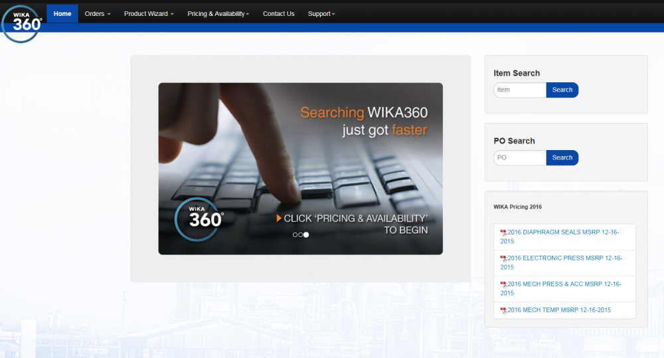The image size is (664, 358).
Task: Click the Item search input field
Action: click(520, 90)
